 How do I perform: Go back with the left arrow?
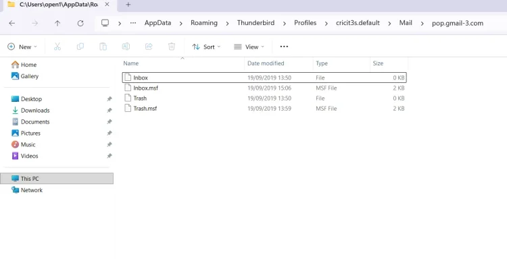pos(12,23)
